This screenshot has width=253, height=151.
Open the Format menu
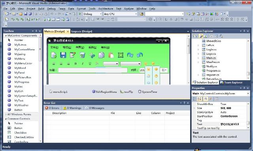coord(81,9)
